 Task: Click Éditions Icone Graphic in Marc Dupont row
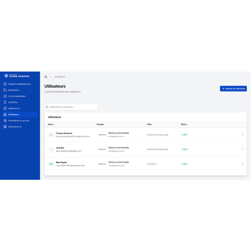pos(119,162)
